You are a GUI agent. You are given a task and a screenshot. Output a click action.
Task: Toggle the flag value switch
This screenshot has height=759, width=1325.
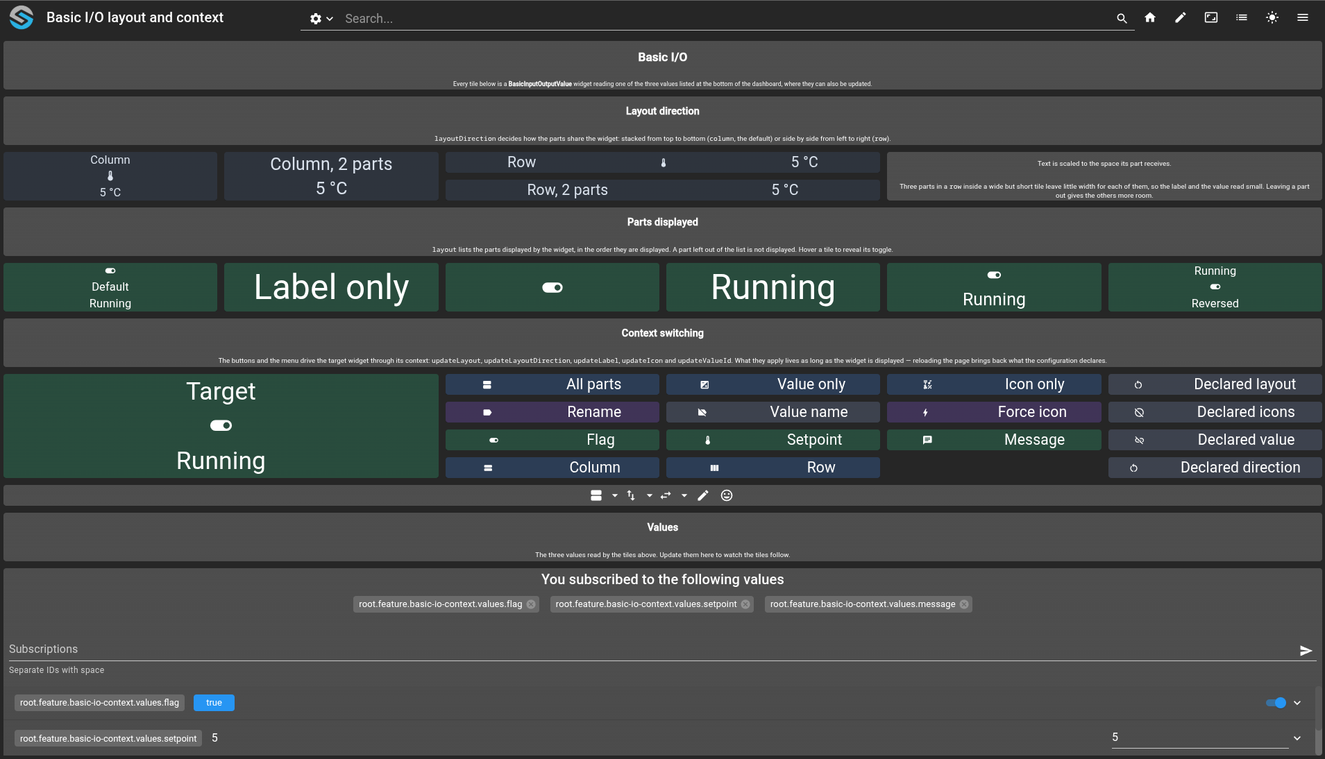pos(1276,703)
